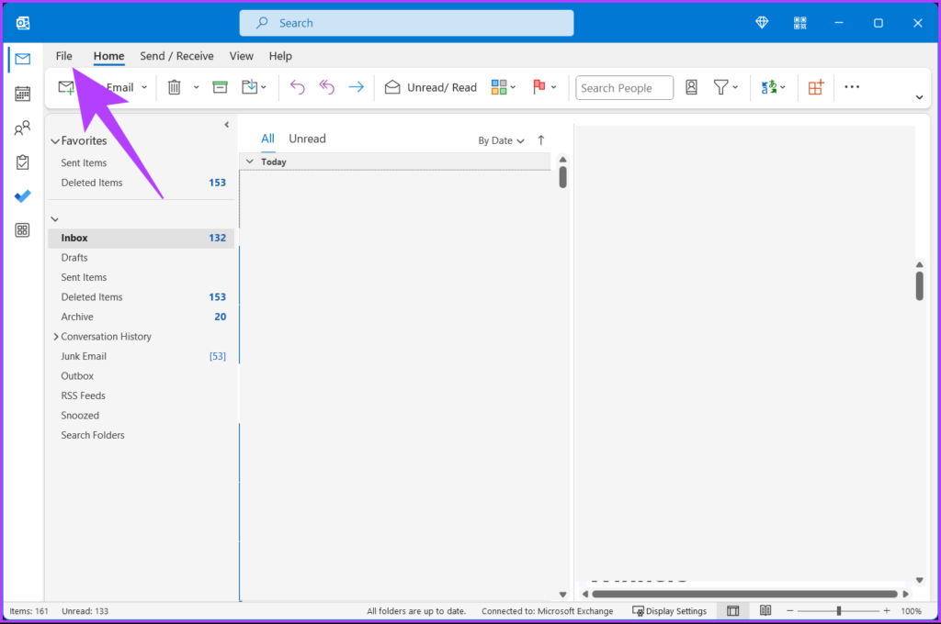Open the Address Book icon
The image size is (941, 624).
pos(691,87)
